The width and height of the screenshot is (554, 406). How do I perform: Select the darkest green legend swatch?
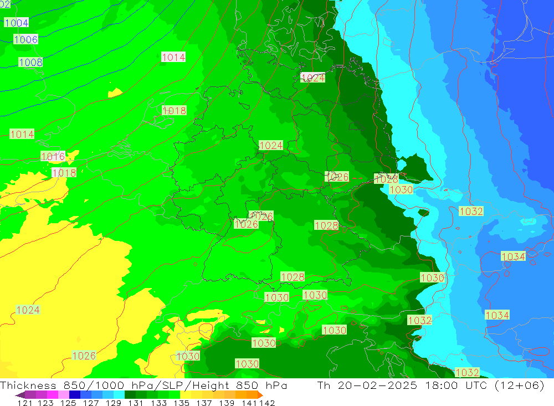[x=130, y=394]
